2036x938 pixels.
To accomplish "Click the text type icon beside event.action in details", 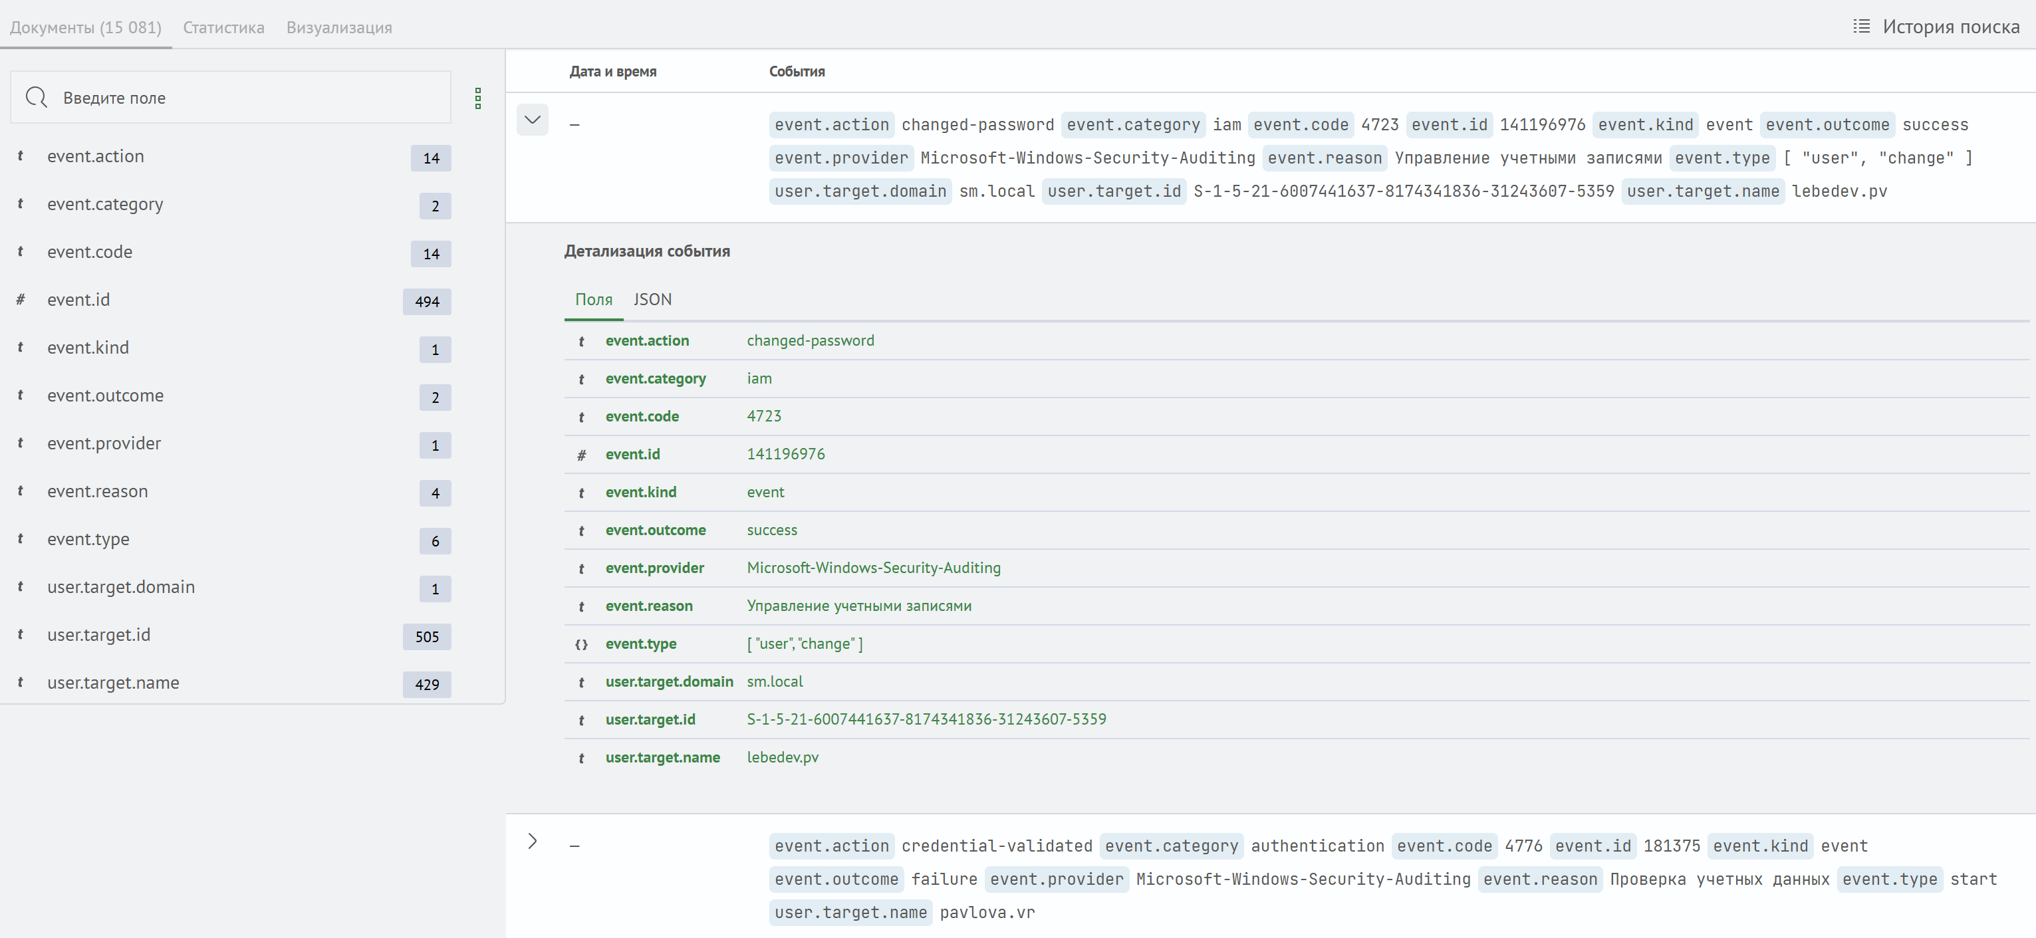I will [582, 342].
